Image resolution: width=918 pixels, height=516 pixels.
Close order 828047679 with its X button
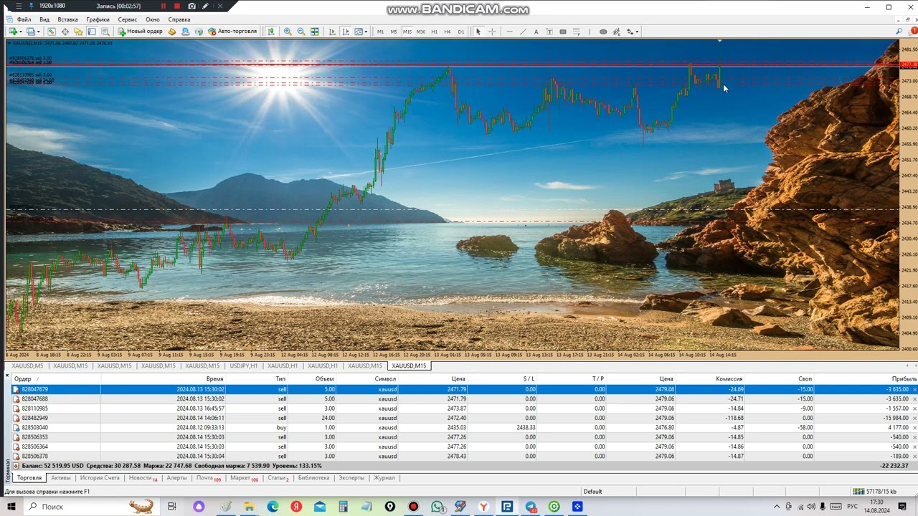(914, 390)
